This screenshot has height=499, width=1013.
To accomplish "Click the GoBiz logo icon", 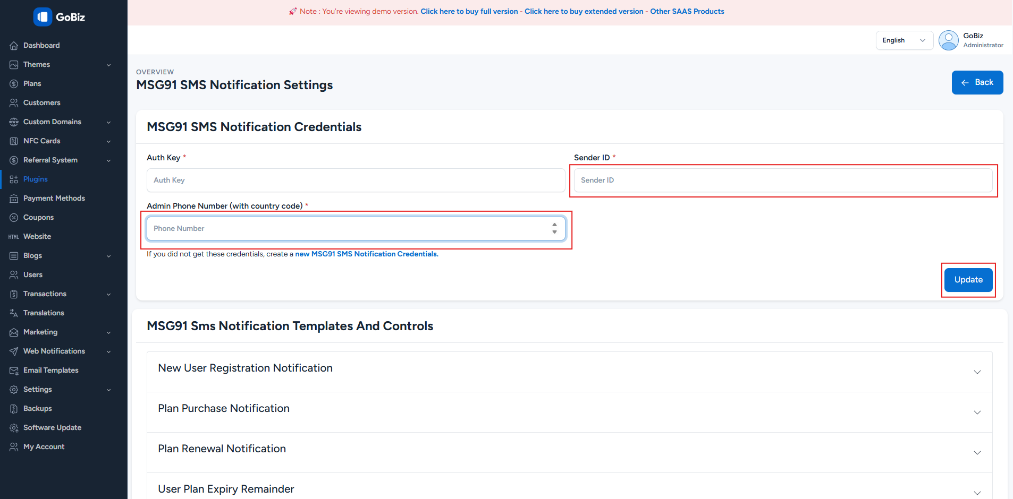I will [x=43, y=17].
